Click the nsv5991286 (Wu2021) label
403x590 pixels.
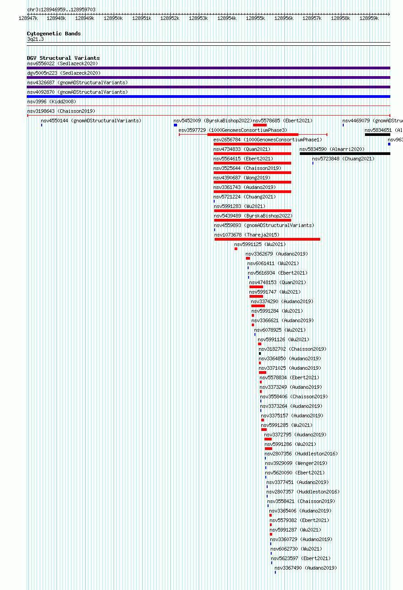pos(290,444)
